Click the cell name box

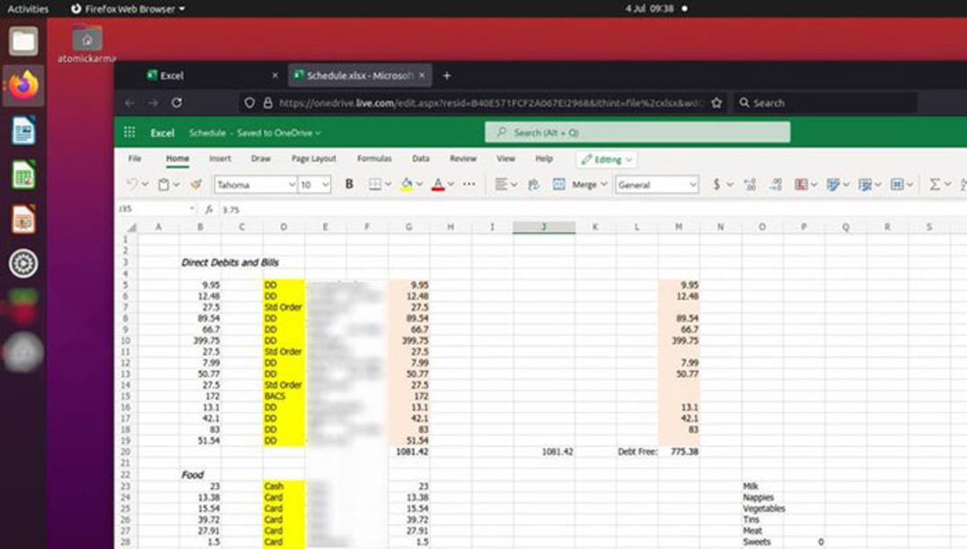point(156,209)
